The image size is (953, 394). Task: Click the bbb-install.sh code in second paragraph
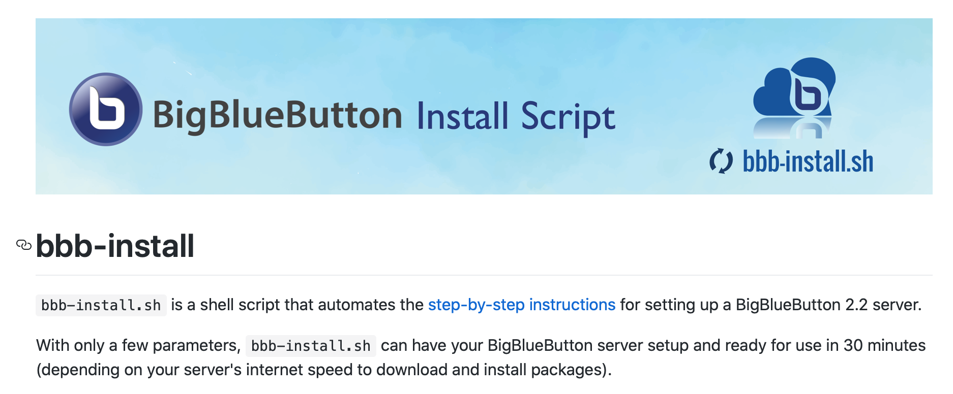click(x=311, y=346)
